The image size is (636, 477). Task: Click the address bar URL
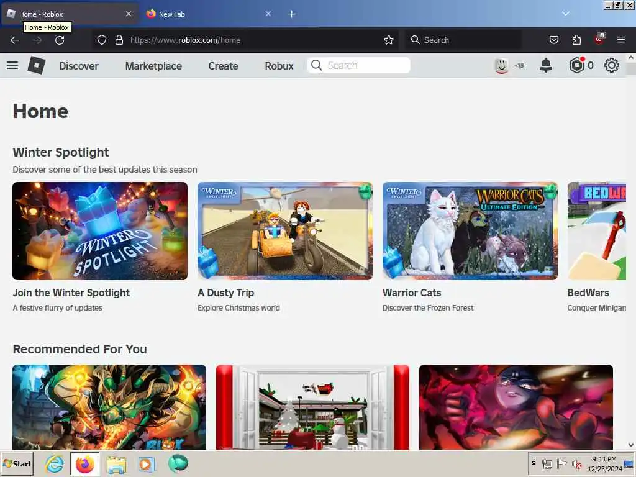(x=185, y=40)
